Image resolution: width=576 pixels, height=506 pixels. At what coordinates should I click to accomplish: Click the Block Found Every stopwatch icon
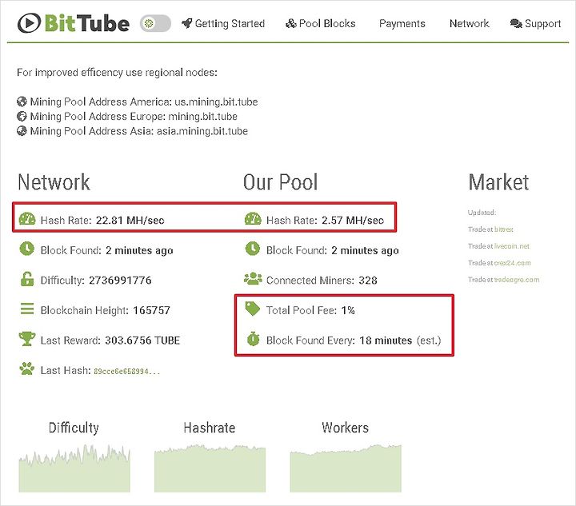[x=253, y=339]
